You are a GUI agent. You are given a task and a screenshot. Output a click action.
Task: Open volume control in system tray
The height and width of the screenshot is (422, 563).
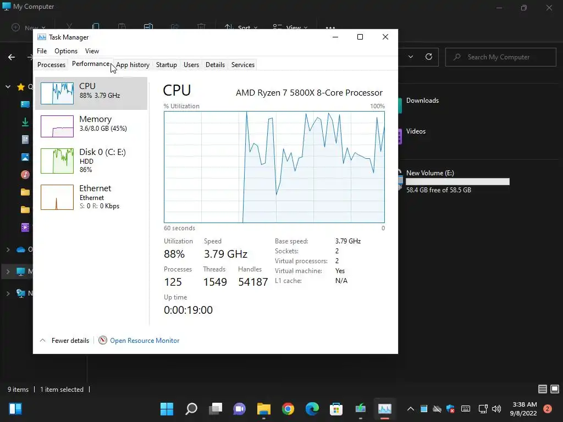(496, 409)
